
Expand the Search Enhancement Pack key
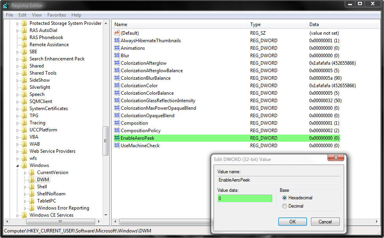coord(18,59)
